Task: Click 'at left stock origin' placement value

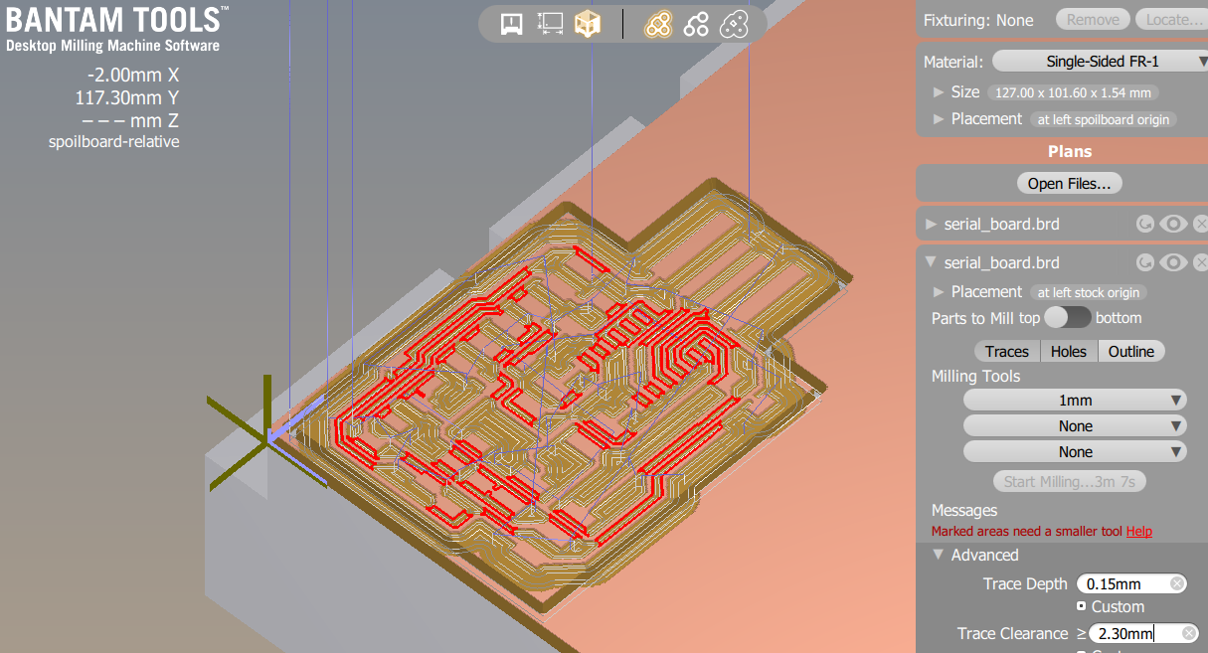Action: [1089, 292]
